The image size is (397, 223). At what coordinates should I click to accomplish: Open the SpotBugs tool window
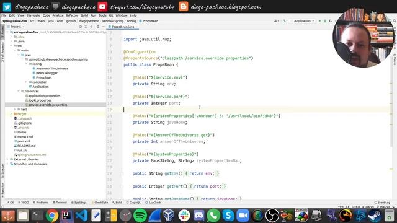(x=79, y=203)
